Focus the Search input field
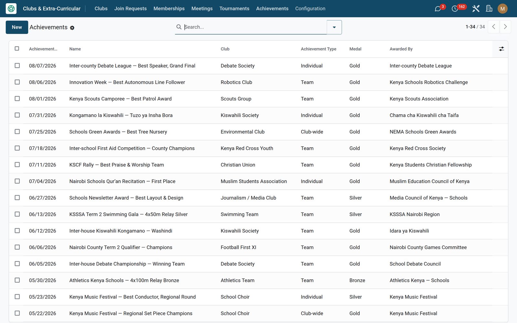Image resolution: width=517 pixels, height=323 pixels. pos(255,27)
